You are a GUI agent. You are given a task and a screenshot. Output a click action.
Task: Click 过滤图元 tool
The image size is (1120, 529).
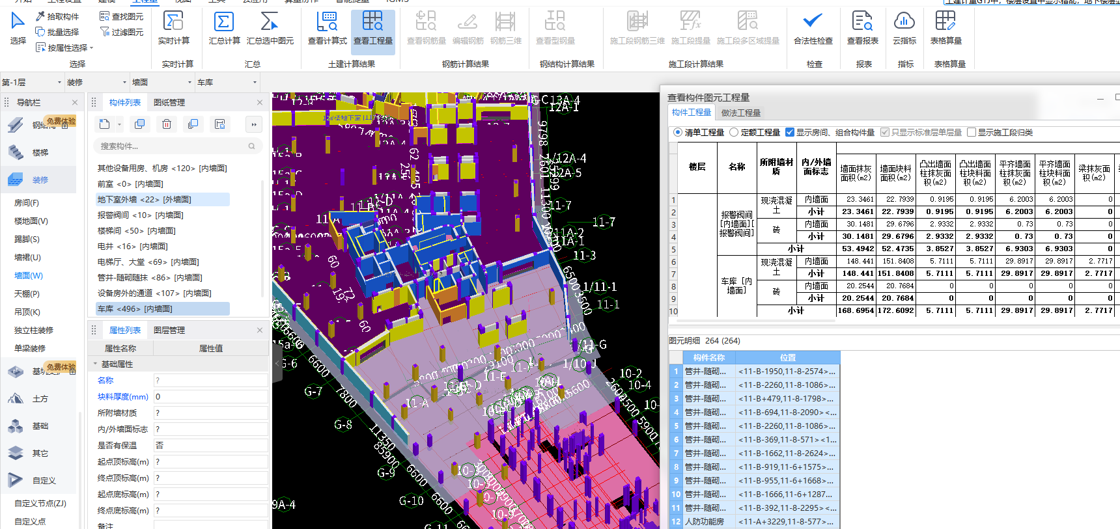click(x=121, y=32)
